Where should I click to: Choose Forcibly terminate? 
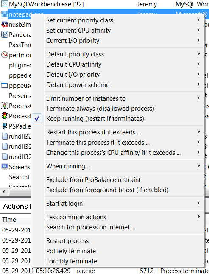(72, 261)
